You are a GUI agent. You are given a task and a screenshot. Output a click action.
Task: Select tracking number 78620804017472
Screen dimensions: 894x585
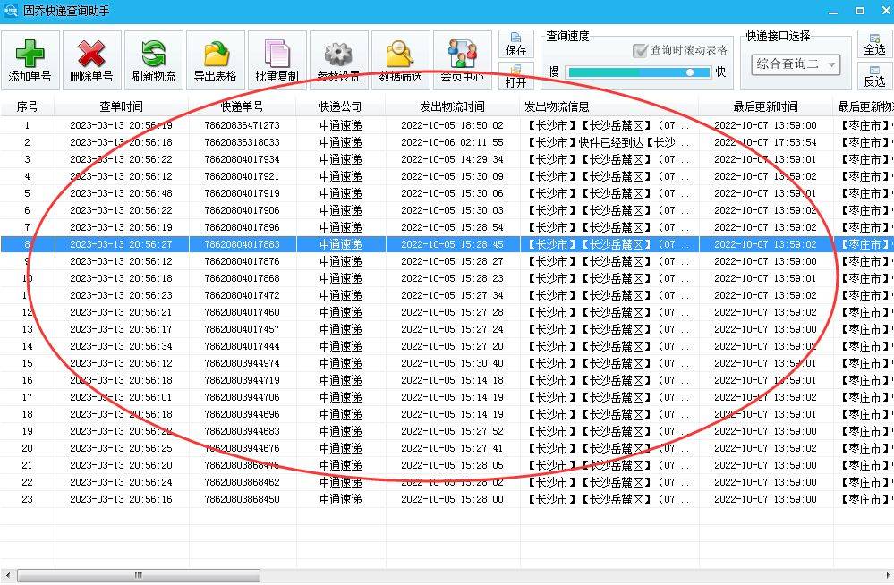pyautogui.click(x=243, y=295)
